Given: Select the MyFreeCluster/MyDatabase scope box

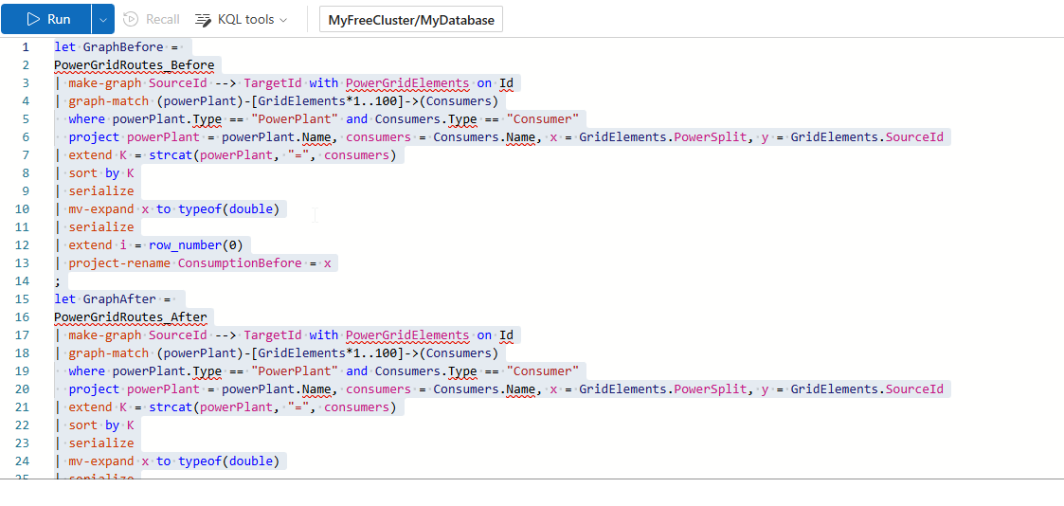Looking at the screenshot, I should pyautogui.click(x=411, y=20).
